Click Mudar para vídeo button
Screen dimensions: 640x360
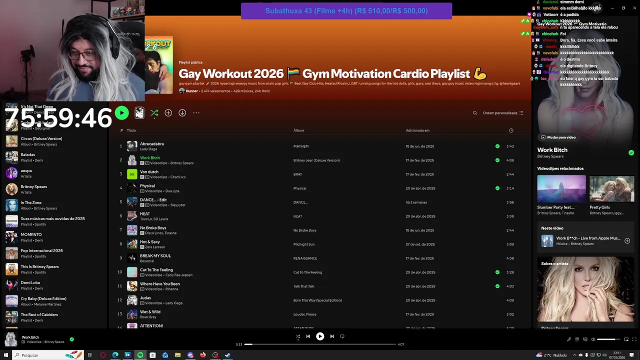558,137
